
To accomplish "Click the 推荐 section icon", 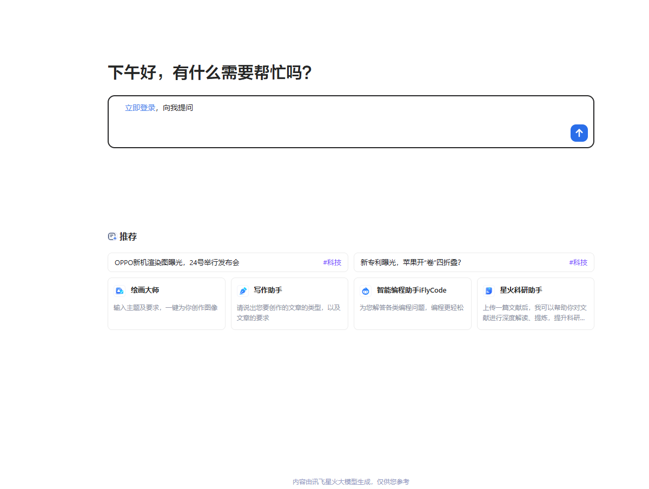I will (x=112, y=236).
